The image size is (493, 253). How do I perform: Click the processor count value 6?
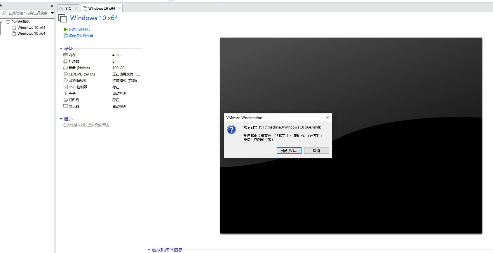[114, 61]
